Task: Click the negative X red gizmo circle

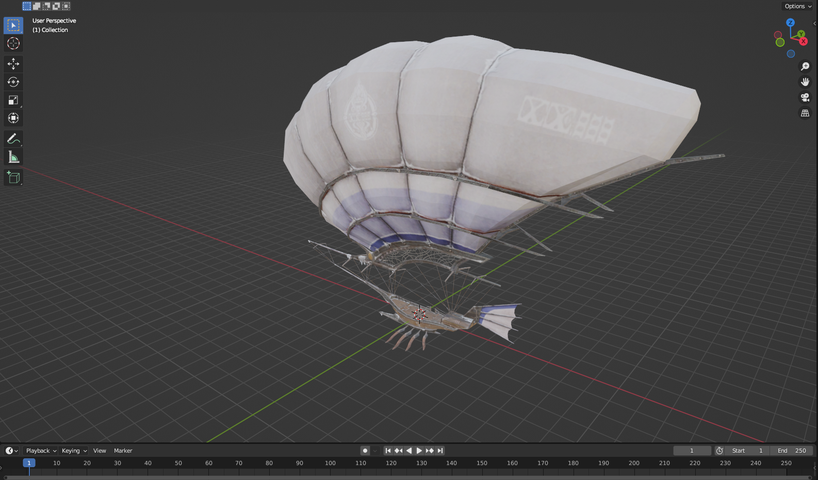Action: coord(778,35)
